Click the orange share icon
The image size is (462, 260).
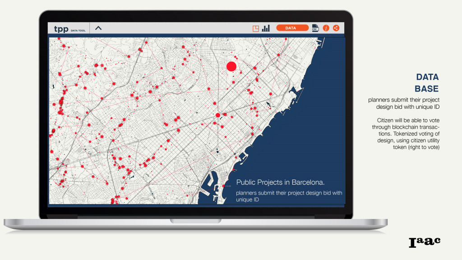point(336,28)
